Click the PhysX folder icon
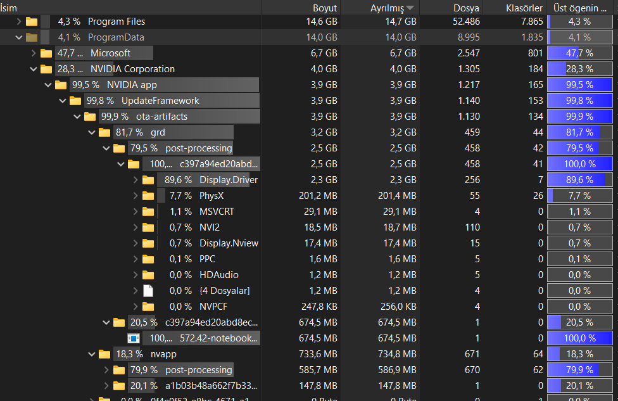The width and height of the screenshot is (618, 401). pos(148,196)
